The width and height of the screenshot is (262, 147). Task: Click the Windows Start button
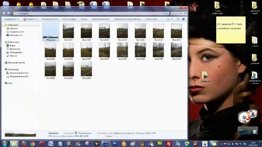4,144
